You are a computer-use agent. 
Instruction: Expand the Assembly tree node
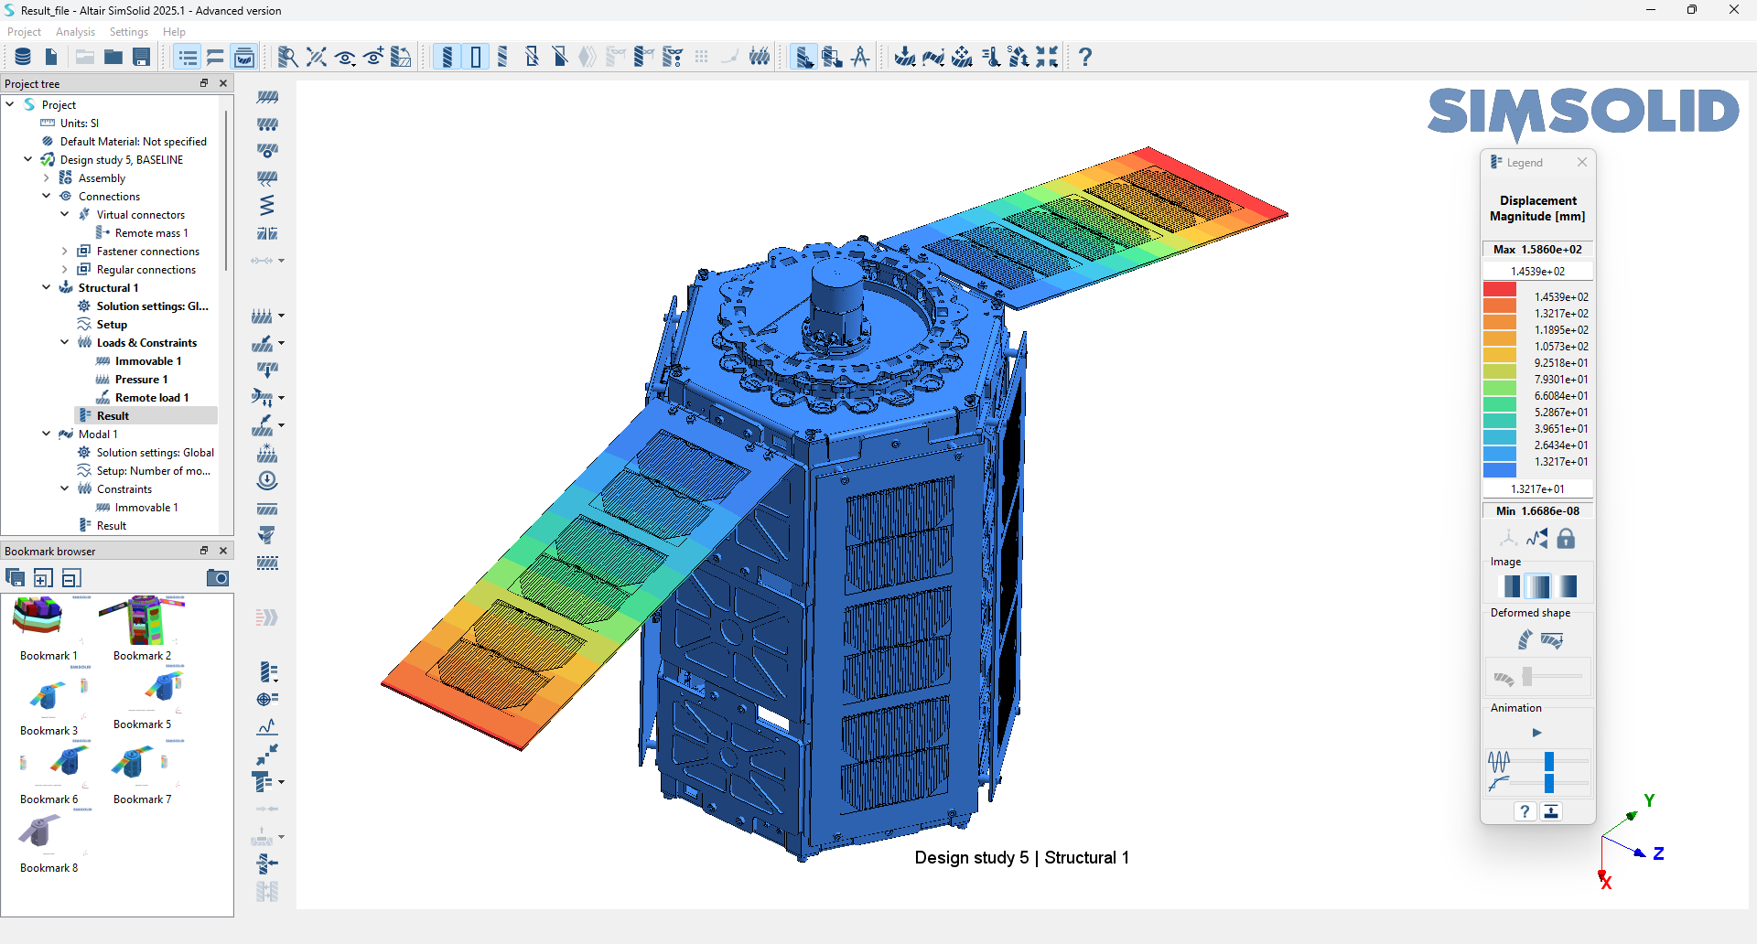(x=47, y=177)
